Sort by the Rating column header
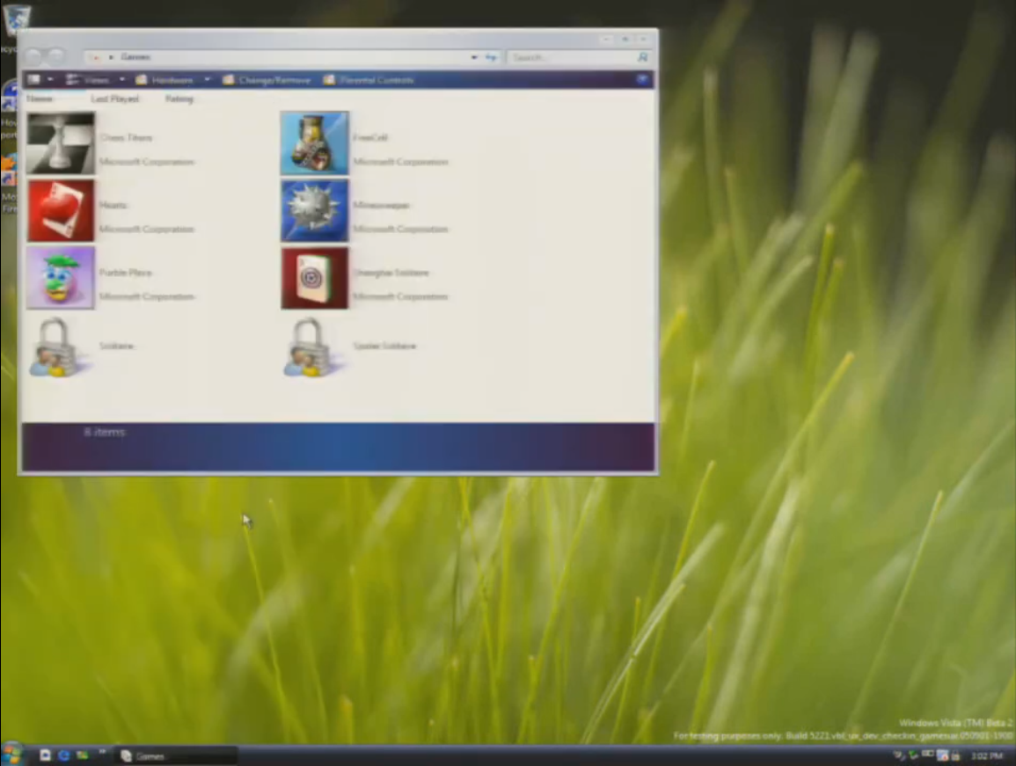This screenshot has width=1016, height=766. pos(179,98)
